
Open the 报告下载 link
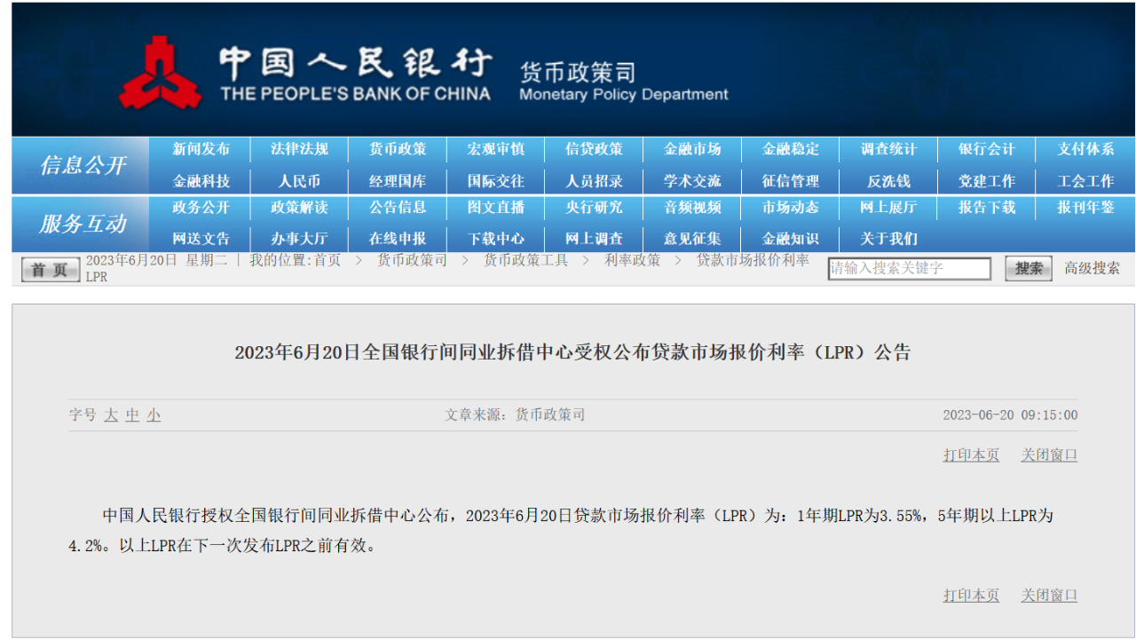coord(987,207)
